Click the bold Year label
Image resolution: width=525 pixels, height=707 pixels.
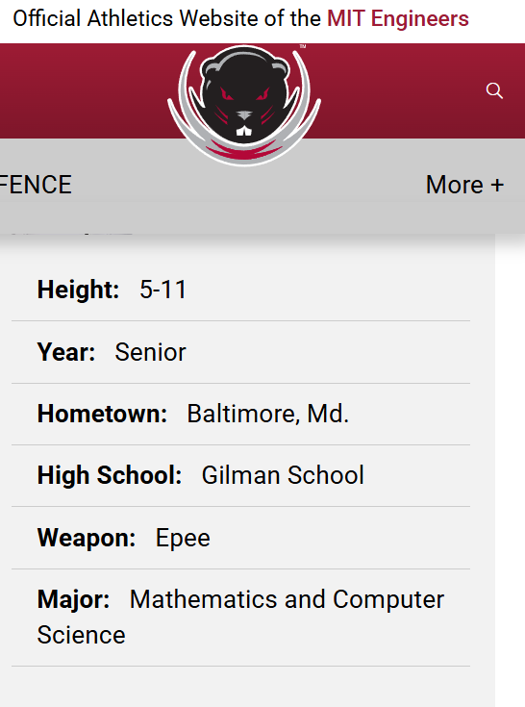tap(66, 352)
